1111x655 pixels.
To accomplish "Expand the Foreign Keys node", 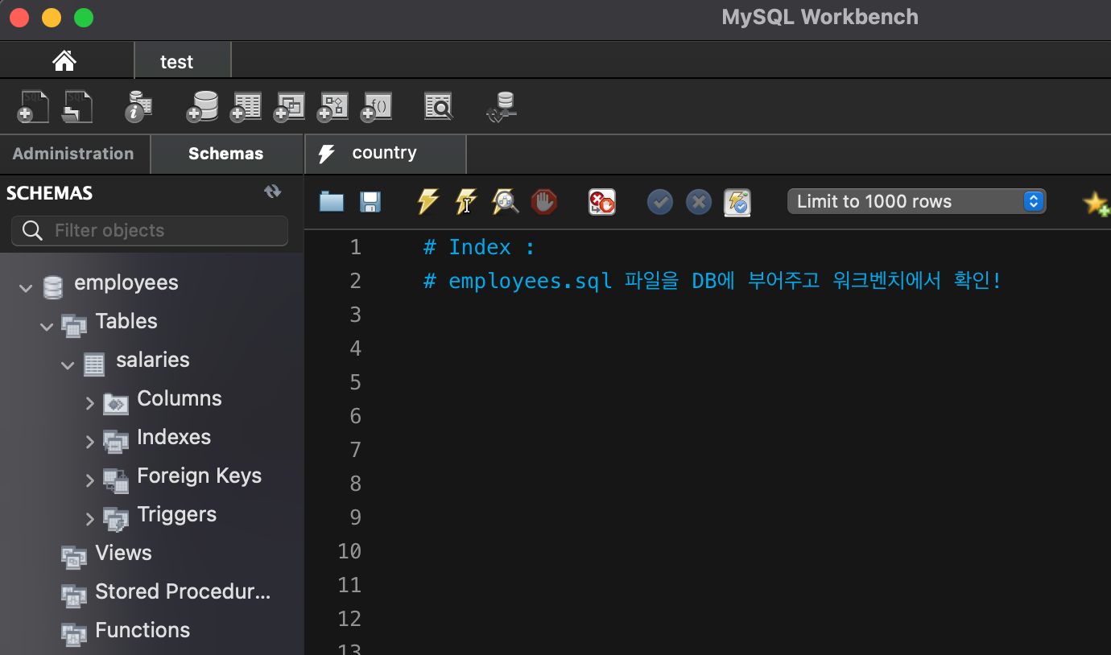I will [x=90, y=480].
